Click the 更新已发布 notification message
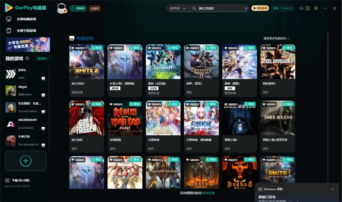The height and width of the screenshot is (202, 342). click(267, 197)
